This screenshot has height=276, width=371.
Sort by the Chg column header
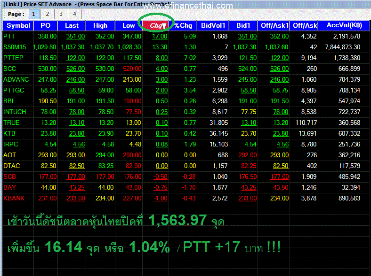coord(156,25)
